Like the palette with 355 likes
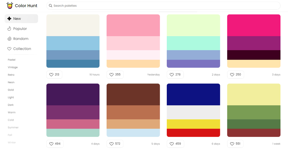 (x=115, y=74)
